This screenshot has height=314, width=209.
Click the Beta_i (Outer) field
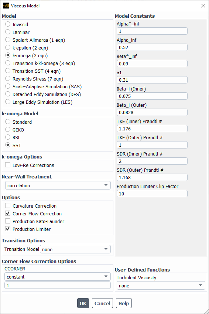[152, 112]
